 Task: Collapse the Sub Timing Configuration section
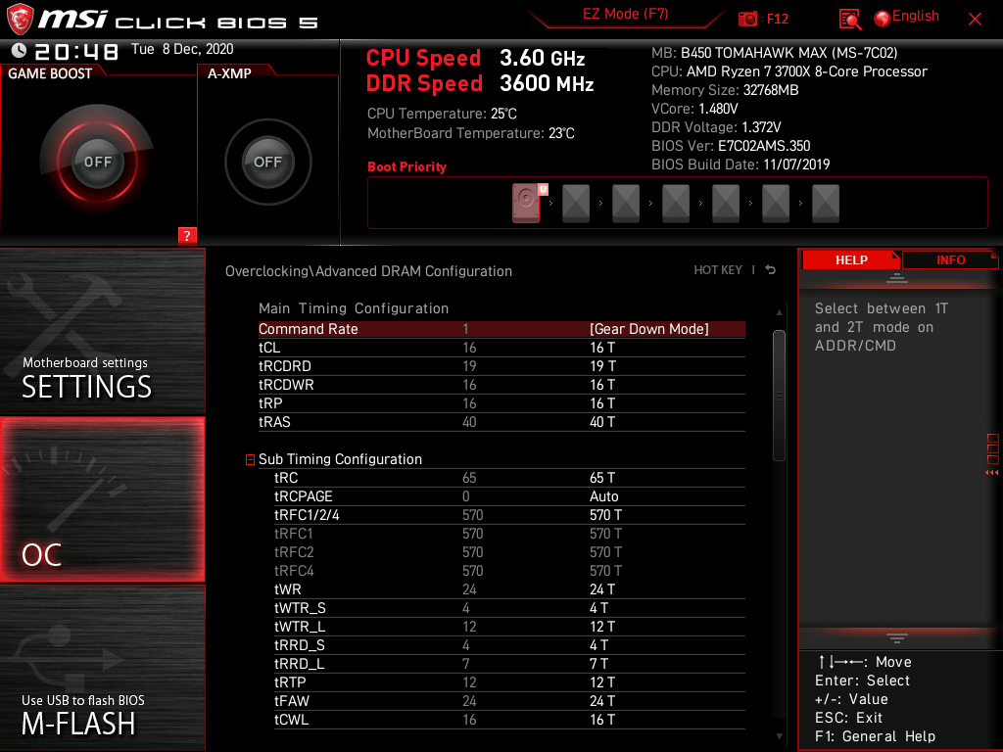[x=250, y=458]
